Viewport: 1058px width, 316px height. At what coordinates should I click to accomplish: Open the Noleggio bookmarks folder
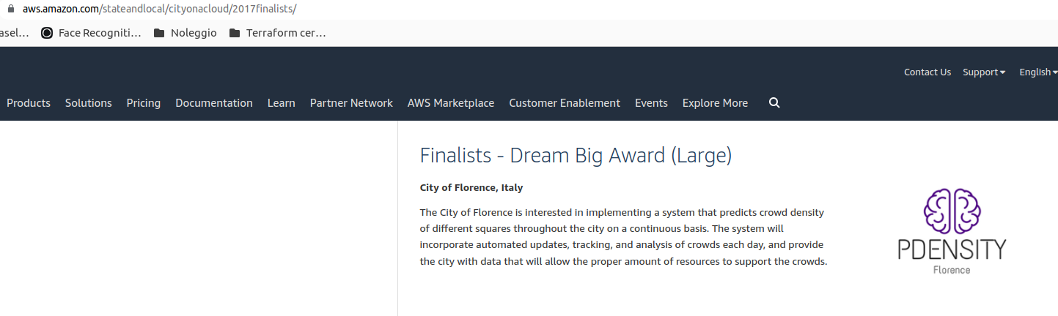(185, 33)
